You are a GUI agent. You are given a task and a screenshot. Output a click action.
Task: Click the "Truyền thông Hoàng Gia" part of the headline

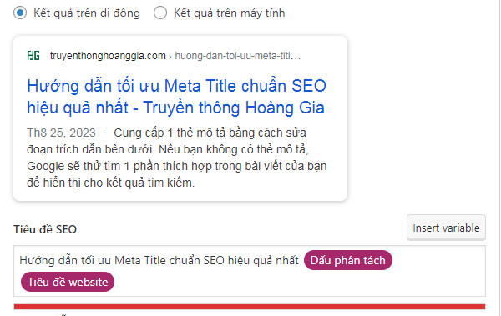234,108
